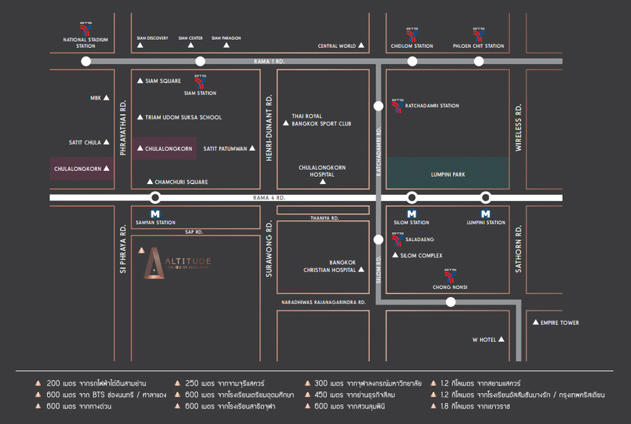Screen dimensions: 631x424
Task: Select the triangle marker next to MBK
Action: tap(107, 98)
